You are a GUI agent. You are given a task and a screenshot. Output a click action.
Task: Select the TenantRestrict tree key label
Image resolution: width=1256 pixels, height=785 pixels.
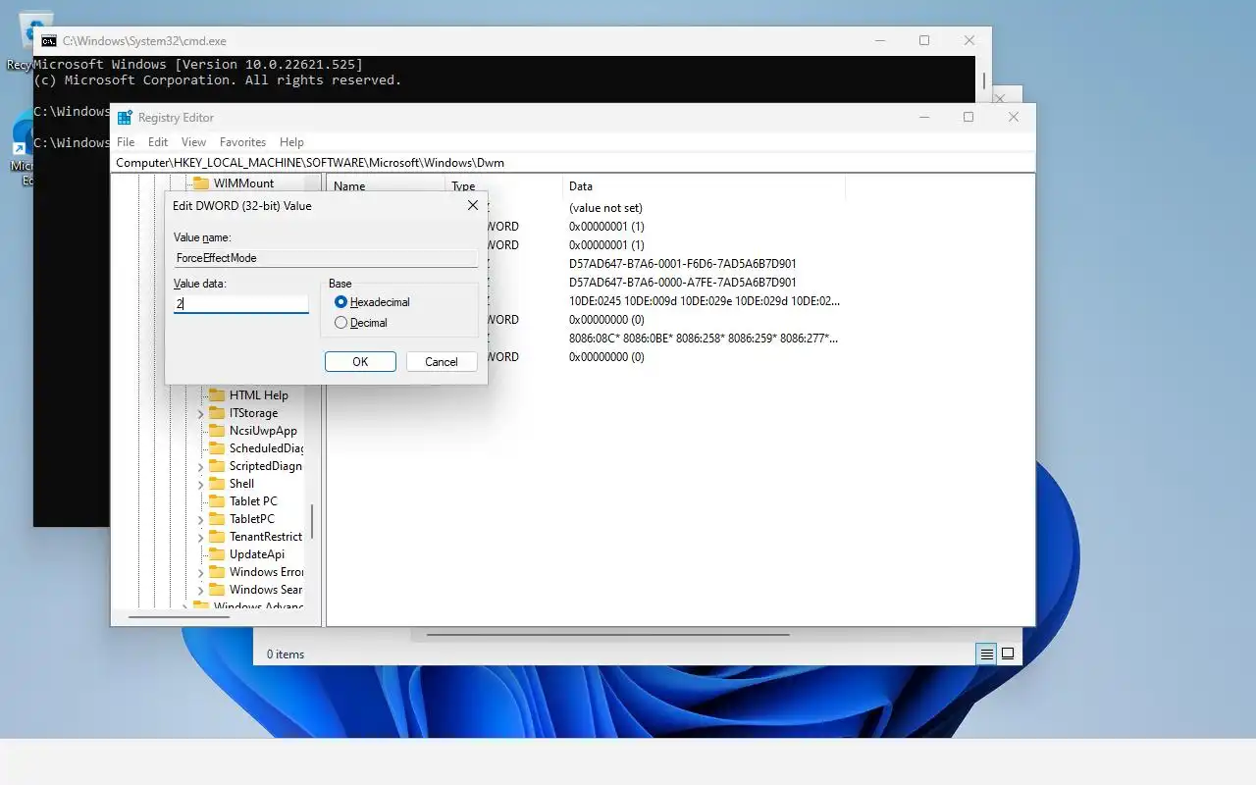(x=265, y=537)
